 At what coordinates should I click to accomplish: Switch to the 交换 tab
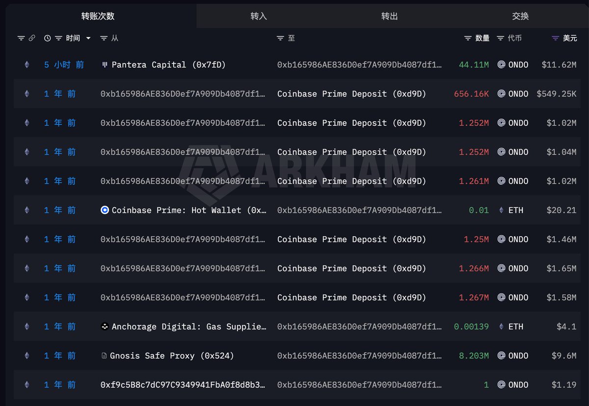pyautogui.click(x=520, y=16)
